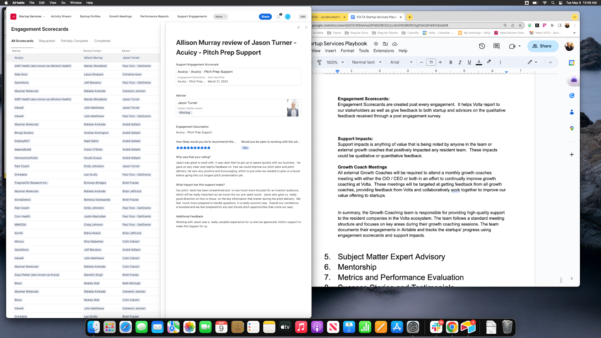Click the share page icon in the address bar

513,26
